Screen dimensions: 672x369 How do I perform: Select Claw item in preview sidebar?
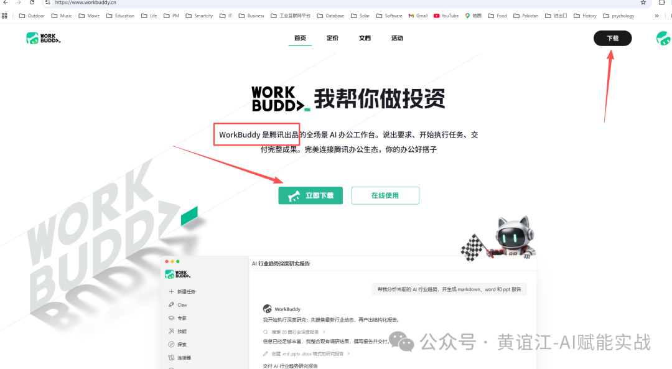pos(178,305)
